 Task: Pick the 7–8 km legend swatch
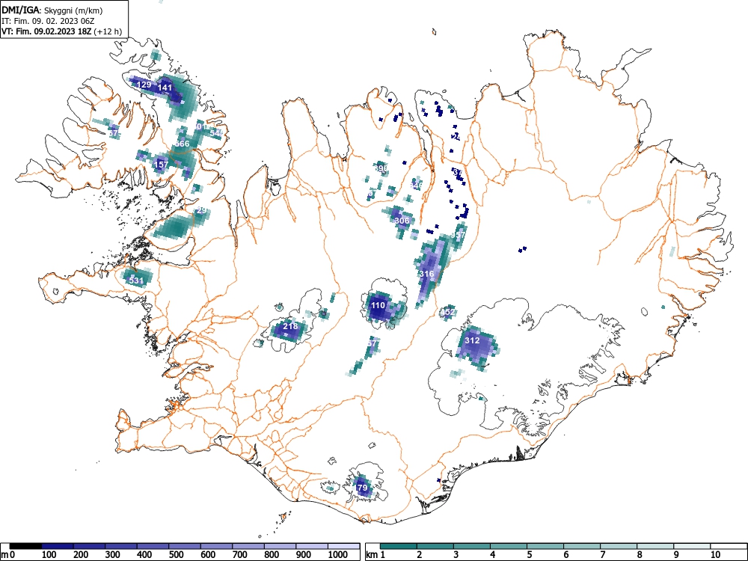pyautogui.click(x=619, y=546)
